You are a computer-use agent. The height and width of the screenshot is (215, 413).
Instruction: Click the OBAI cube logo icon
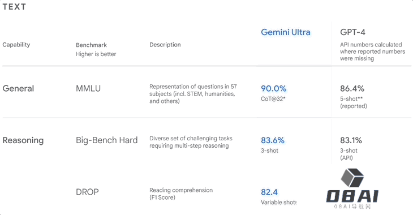point(352,178)
